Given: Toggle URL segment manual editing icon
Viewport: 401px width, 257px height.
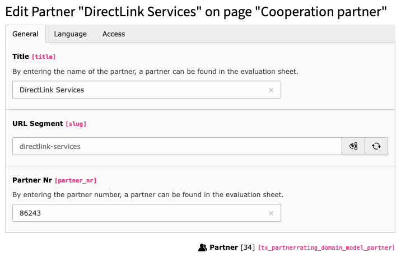Looking at the screenshot, I should (353, 146).
